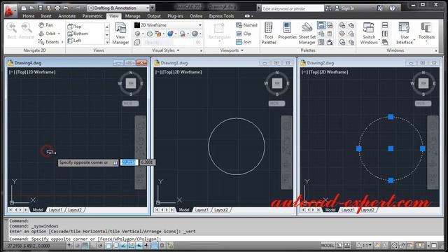
Task: Click the top blue grip on Drawing2 circle
Action: coord(391,117)
